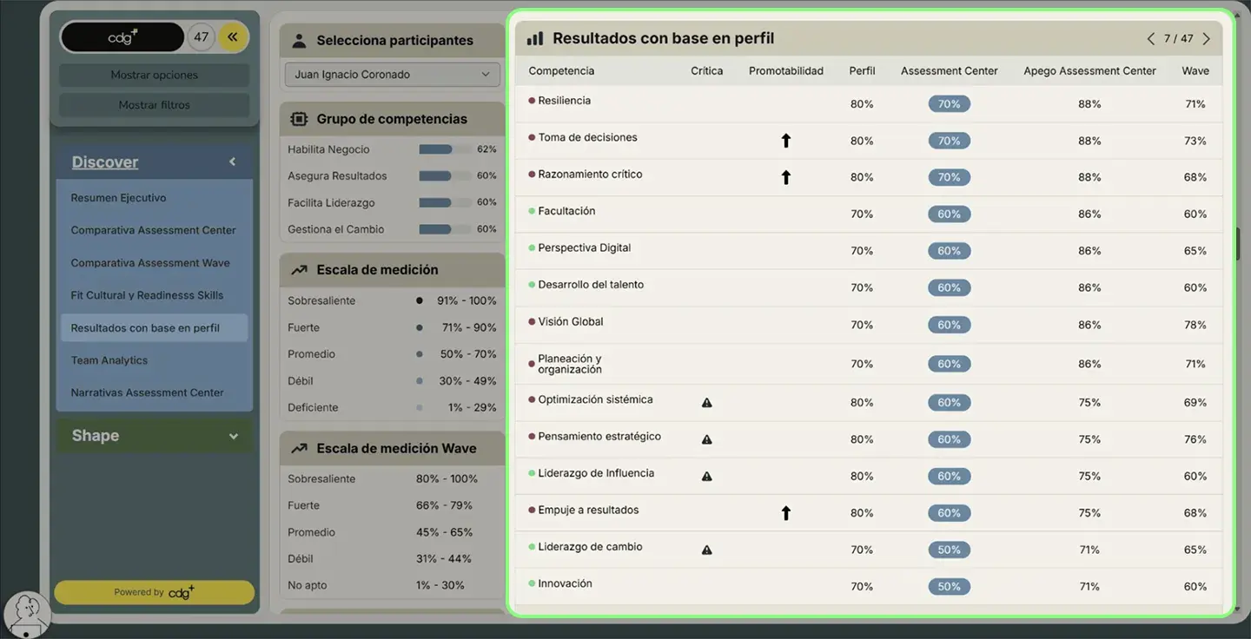This screenshot has height=639, width=1251.
Task: Open the Juan Ignacio Coronado participant dropdown
Action: [x=393, y=75]
